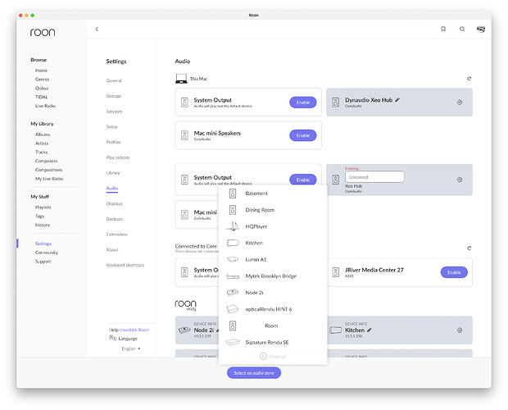The width and height of the screenshot is (508, 410).
Task: Open Composers in My Library
Action: pos(47,161)
